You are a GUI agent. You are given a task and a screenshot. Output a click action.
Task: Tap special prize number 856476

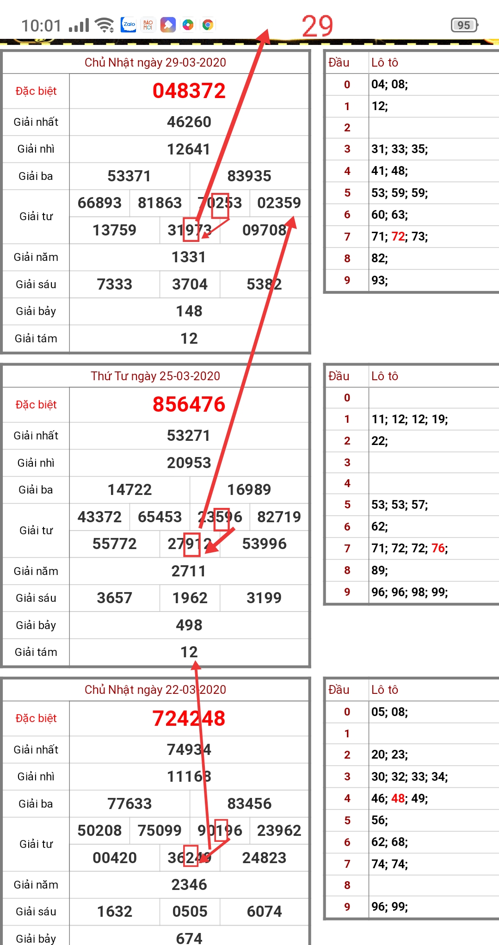(189, 404)
